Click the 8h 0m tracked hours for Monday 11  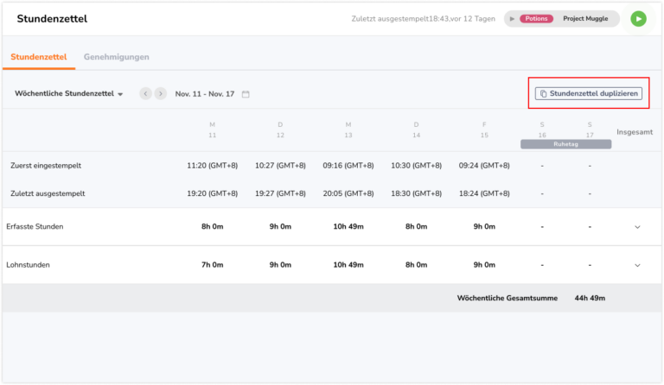212,226
